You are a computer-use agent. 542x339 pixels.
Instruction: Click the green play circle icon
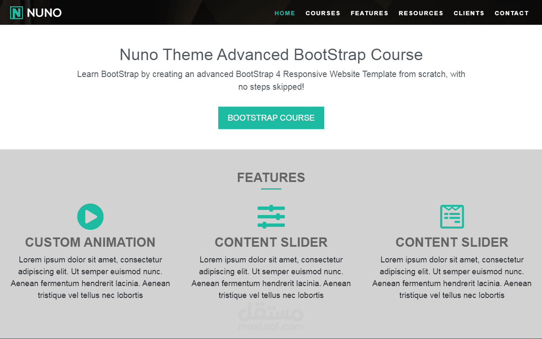[x=90, y=217]
